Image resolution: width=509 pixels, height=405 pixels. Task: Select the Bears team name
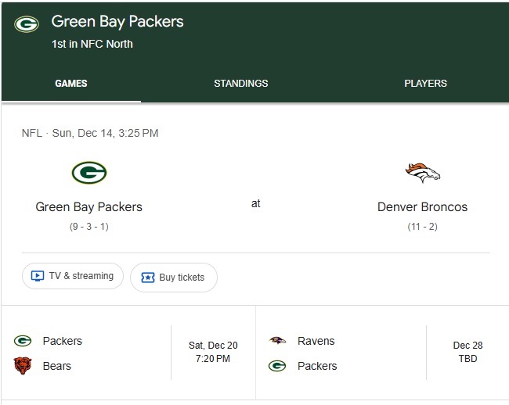point(56,366)
